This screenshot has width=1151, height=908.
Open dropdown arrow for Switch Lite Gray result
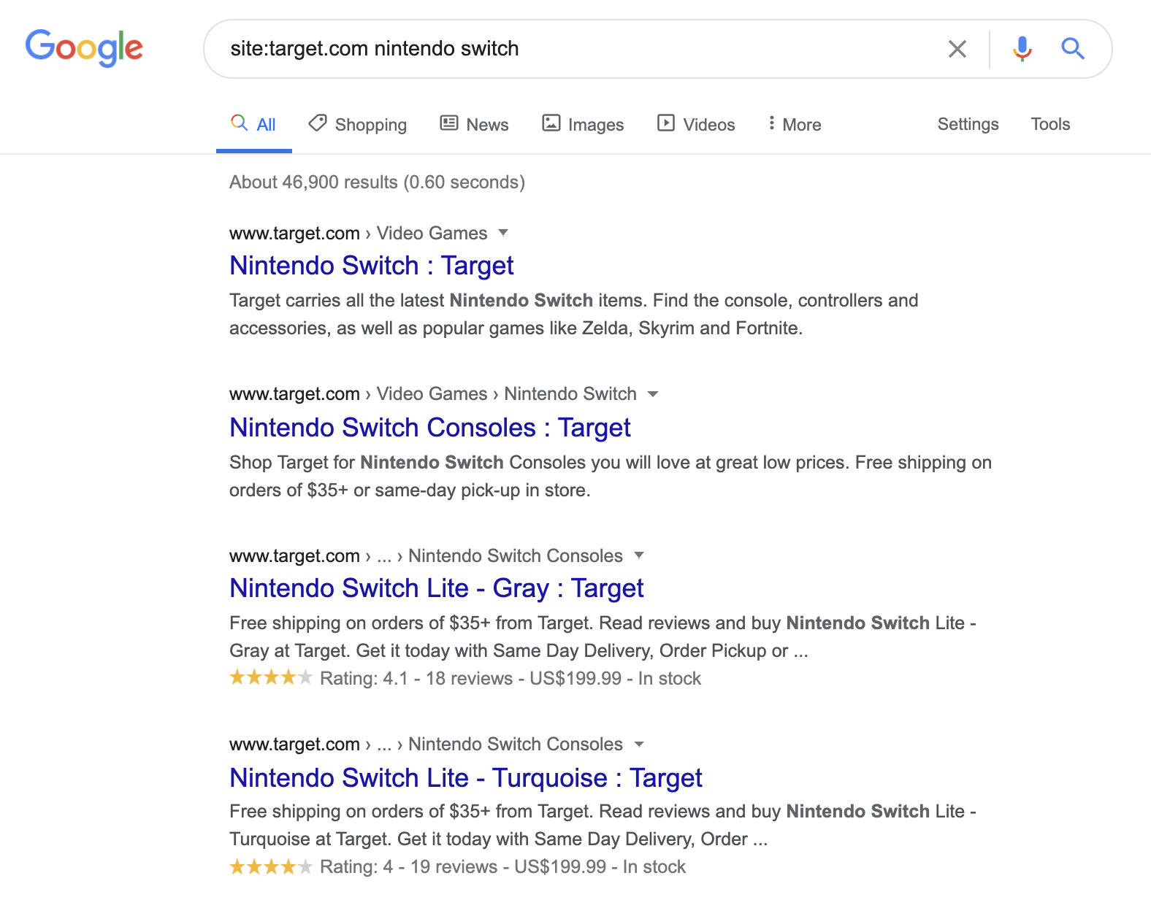[x=639, y=555]
